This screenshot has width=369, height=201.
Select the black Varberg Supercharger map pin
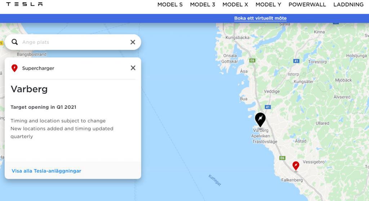tap(260, 119)
